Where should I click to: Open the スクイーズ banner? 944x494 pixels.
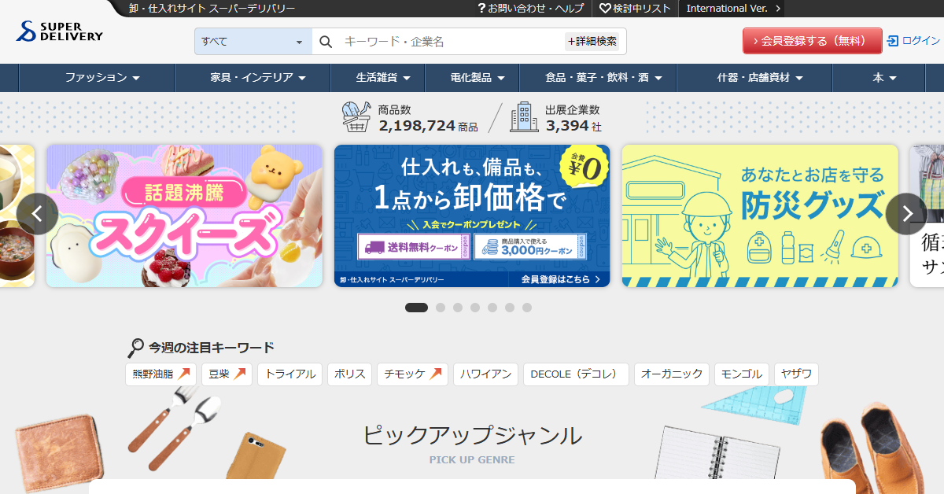pos(184,216)
